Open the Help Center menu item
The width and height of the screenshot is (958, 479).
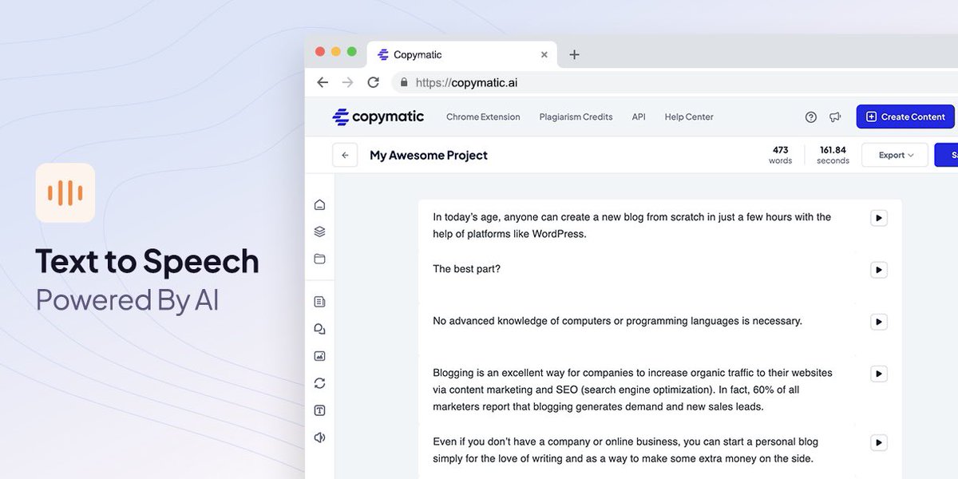689,117
